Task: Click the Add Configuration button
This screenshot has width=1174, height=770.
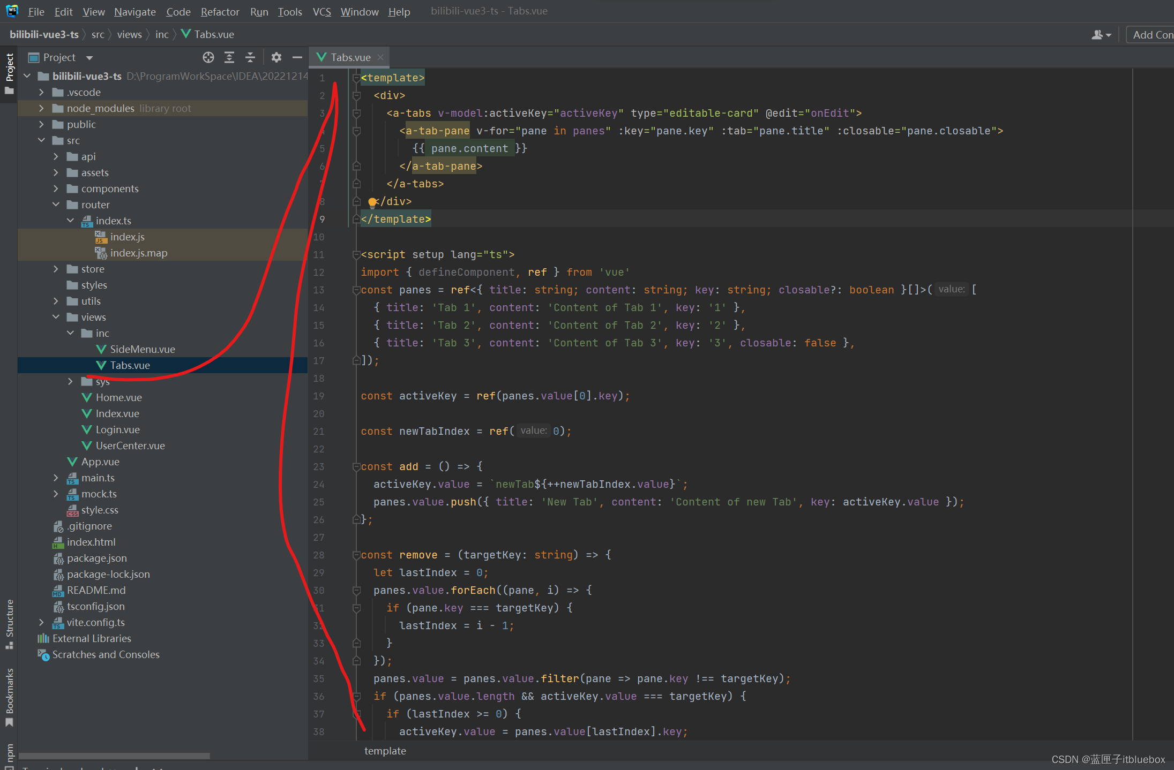Action: coord(1152,35)
